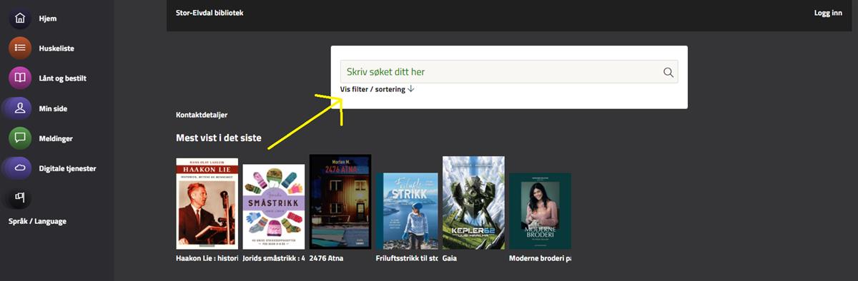Click the magnifying glass search icon
This screenshot has height=281, width=858.
coord(669,72)
